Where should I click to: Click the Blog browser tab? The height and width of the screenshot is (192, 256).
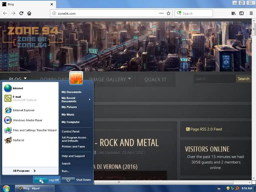[28, 4]
